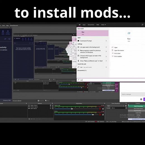Image resolution: width=145 pixels, height=145 pixels.
Task: Open the StreamElements menu in OBS
Action: tap(14, 25)
